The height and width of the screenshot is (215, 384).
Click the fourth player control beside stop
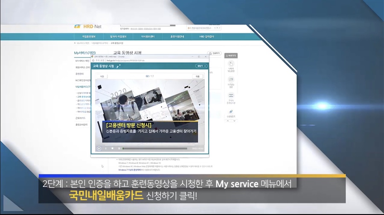coord(119,148)
